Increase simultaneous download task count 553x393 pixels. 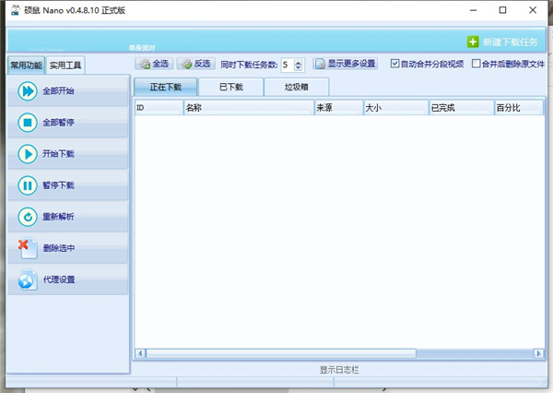[299, 62]
